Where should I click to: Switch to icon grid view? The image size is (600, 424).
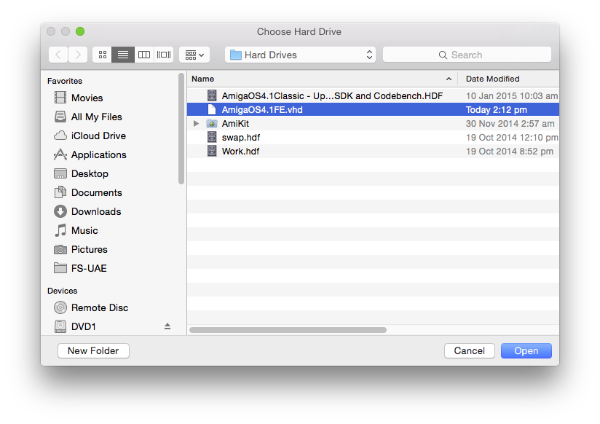[102, 55]
